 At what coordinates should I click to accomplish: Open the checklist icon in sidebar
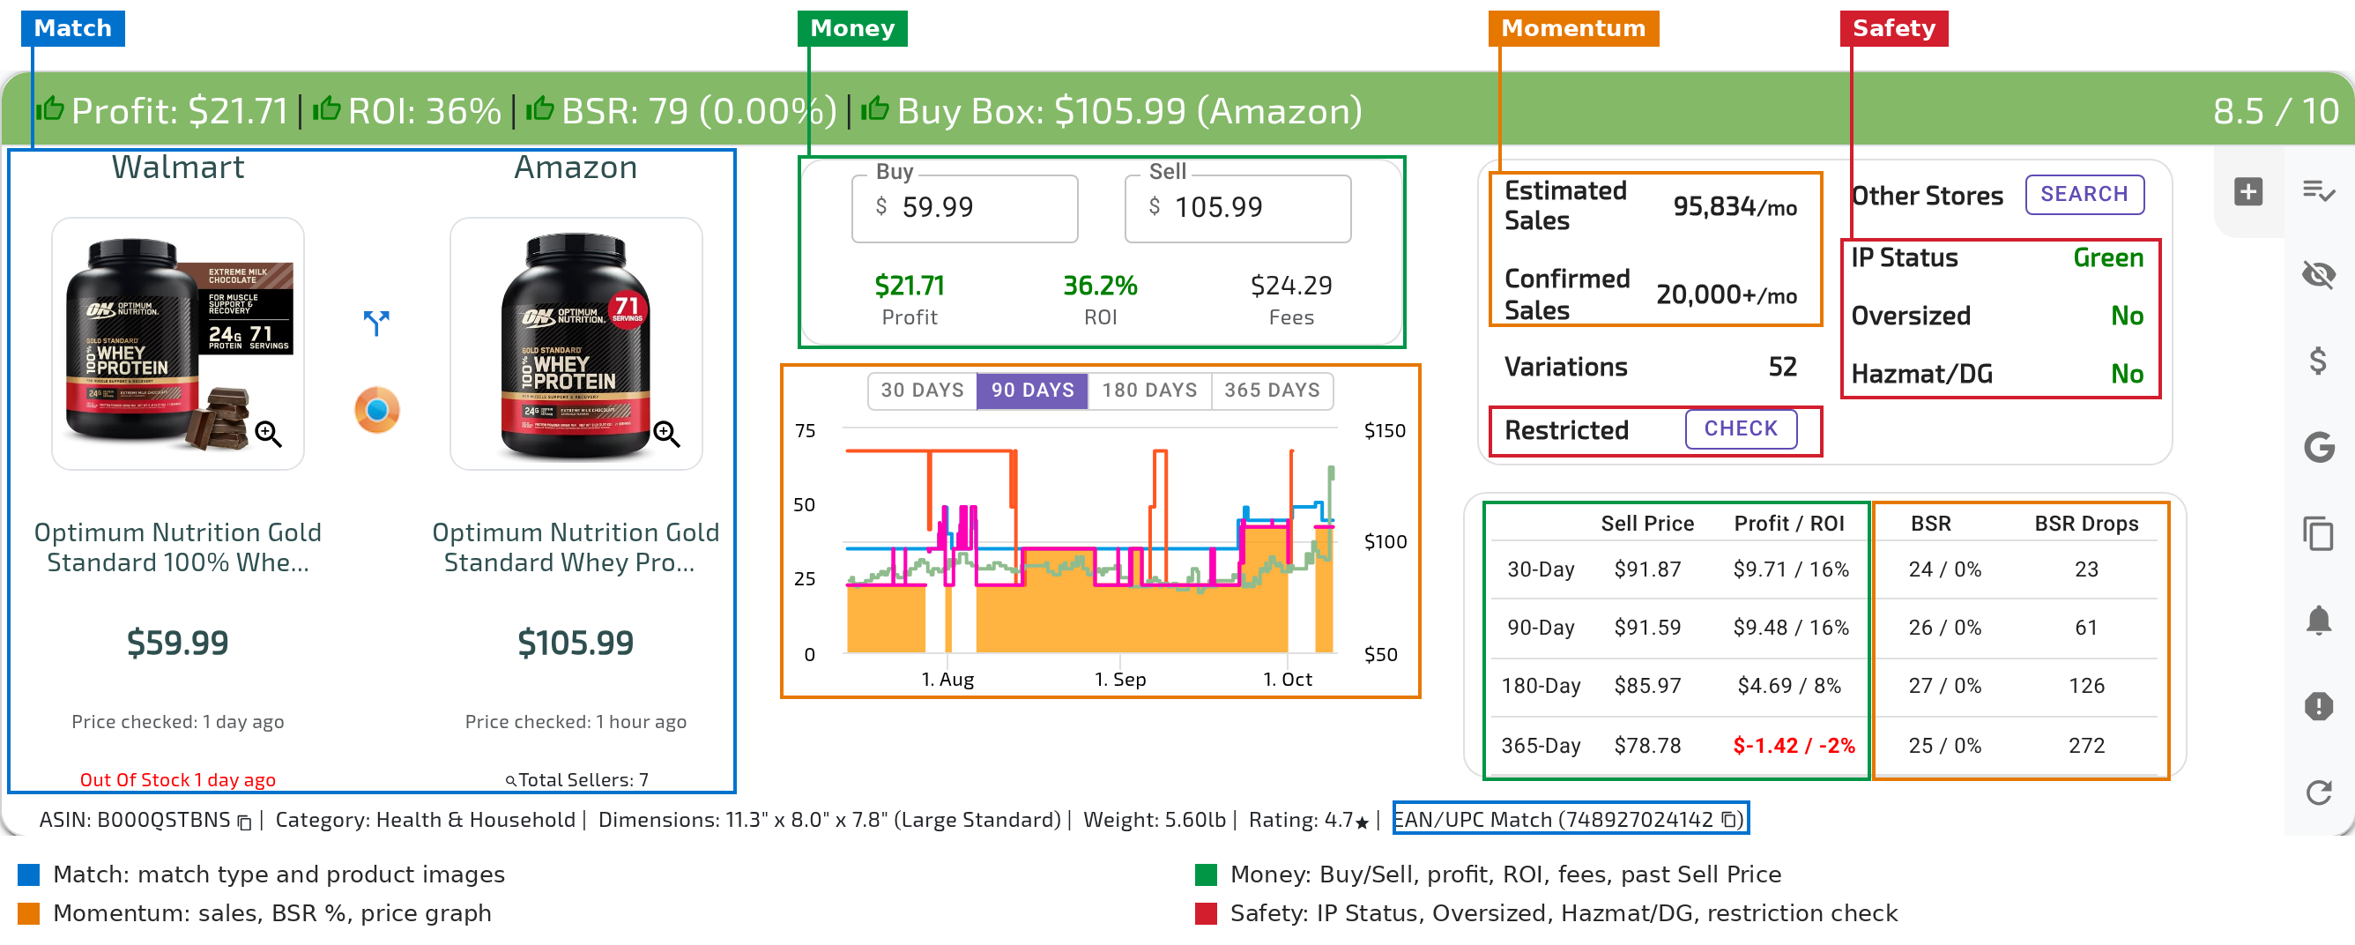[2319, 191]
